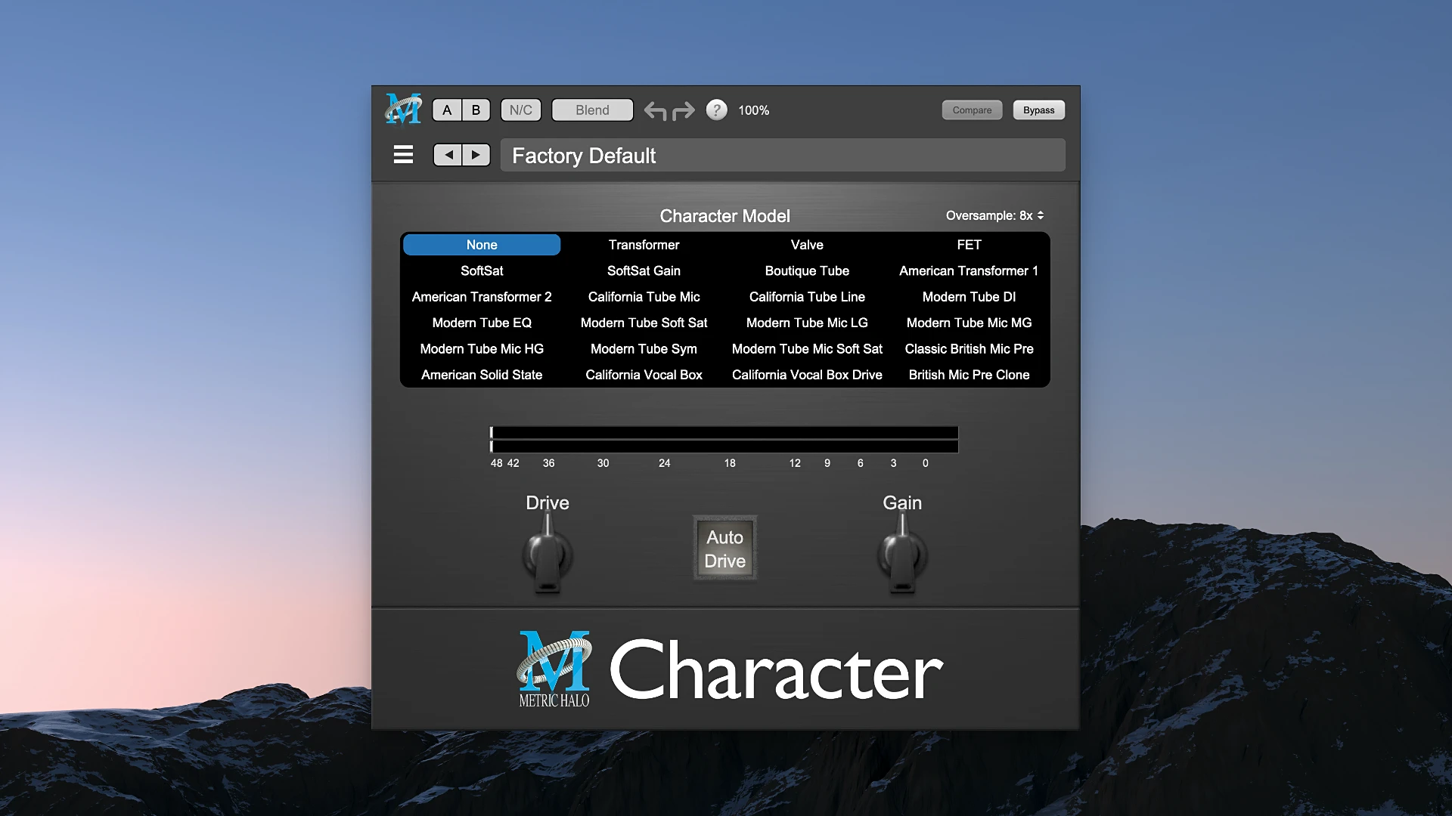This screenshot has width=1452, height=816.
Task: Select the Boutique Tube model
Action: point(806,270)
